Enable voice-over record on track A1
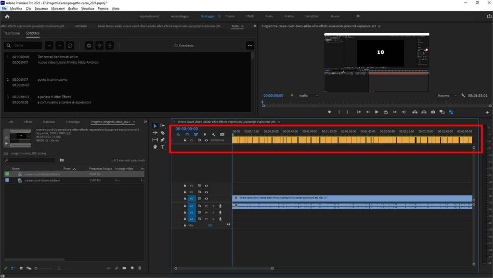 pyautogui.click(x=221, y=206)
